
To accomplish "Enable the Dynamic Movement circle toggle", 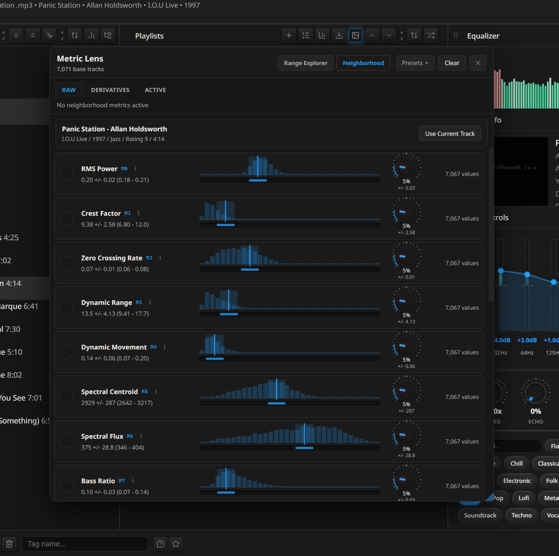I will (x=66, y=352).
